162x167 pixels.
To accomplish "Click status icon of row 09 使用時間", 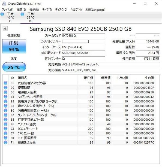I will [x=5, y=87].
